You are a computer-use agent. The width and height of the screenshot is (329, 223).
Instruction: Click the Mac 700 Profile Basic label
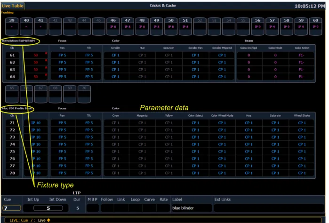(x=17, y=109)
